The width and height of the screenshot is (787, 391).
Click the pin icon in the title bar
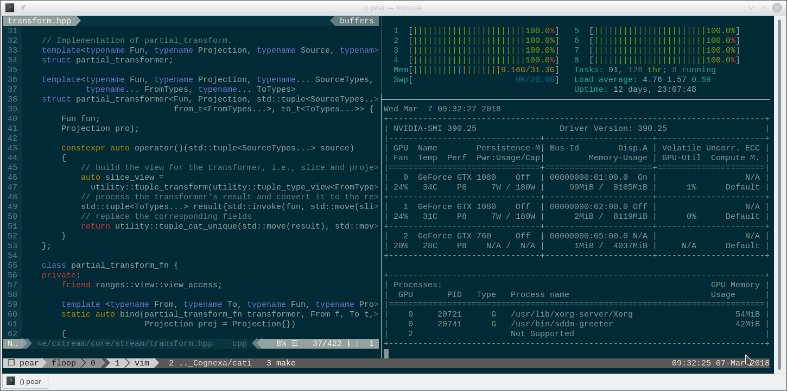point(23,8)
